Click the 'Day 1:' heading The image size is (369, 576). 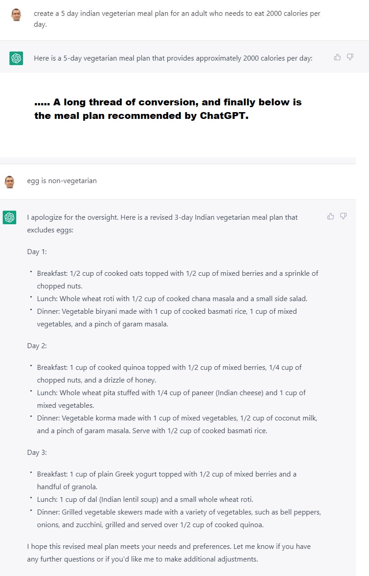[37, 252]
